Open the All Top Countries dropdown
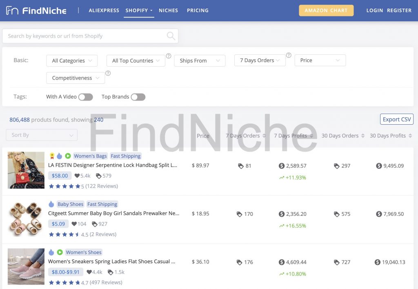 click(136, 60)
